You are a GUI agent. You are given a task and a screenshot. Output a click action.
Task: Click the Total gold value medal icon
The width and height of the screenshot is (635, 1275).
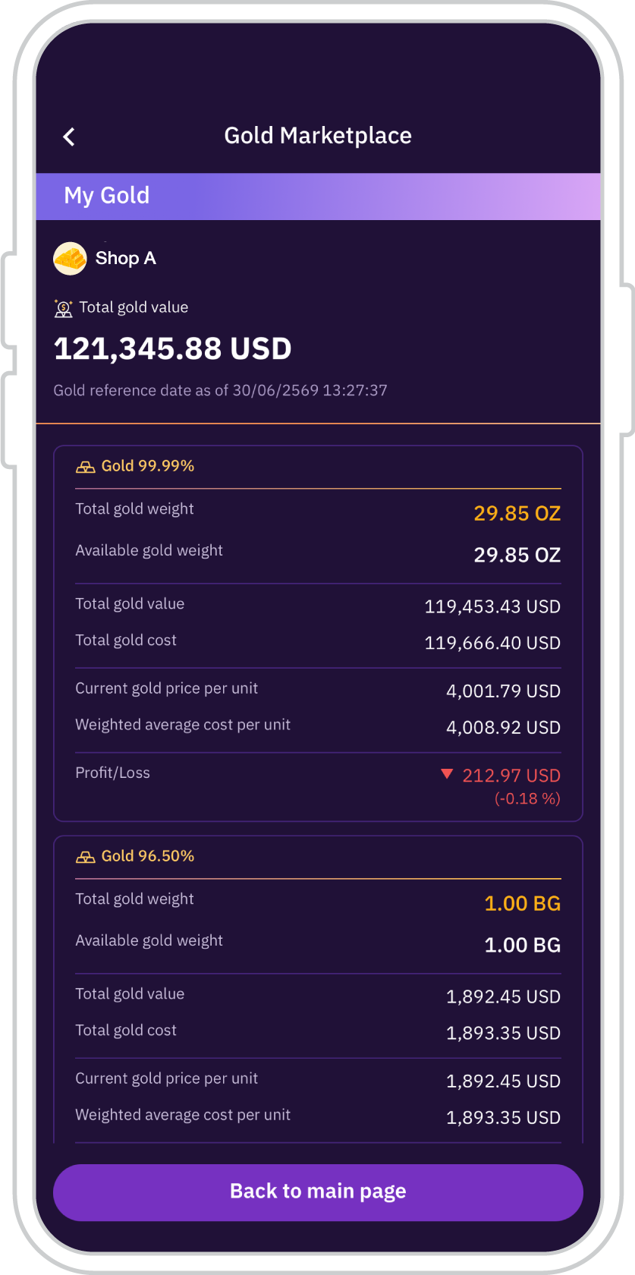click(x=64, y=308)
